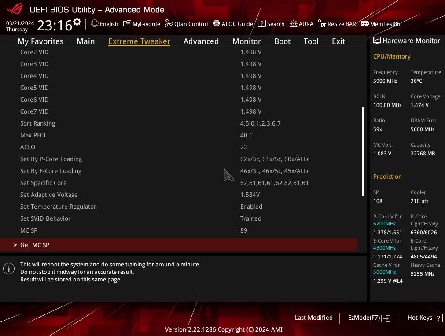Image resolution: width=445 pixels, height=336 pixels.
Task: Click the EzMode exit arrow icon
Action: click(386, 318)
